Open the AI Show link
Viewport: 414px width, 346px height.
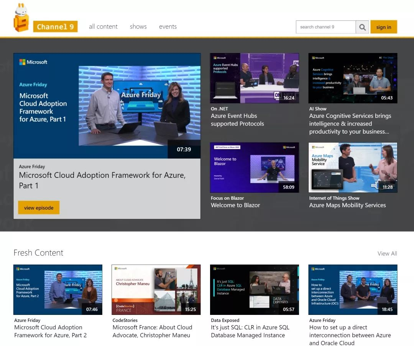coord(318,109)
